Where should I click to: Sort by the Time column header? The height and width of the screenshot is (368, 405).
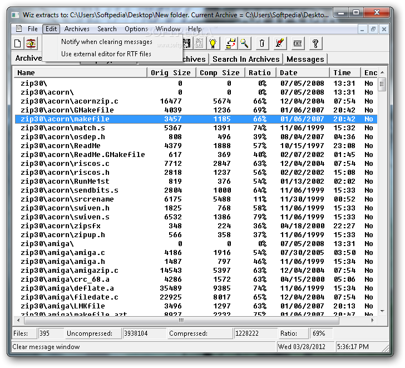click(345, 72)
